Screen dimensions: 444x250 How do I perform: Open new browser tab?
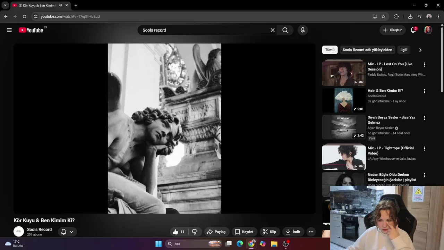pyautogui.click(x=76, y=5)
